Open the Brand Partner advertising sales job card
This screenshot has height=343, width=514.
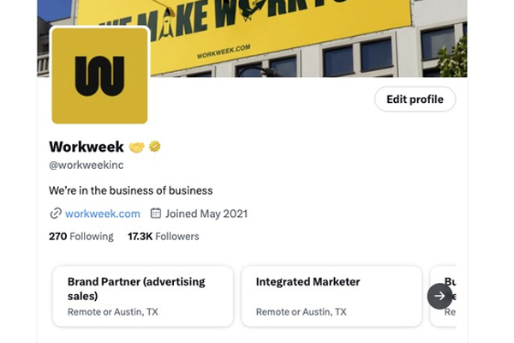[143, 297]
